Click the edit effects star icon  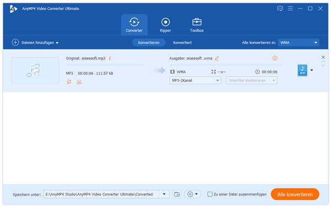69,82
